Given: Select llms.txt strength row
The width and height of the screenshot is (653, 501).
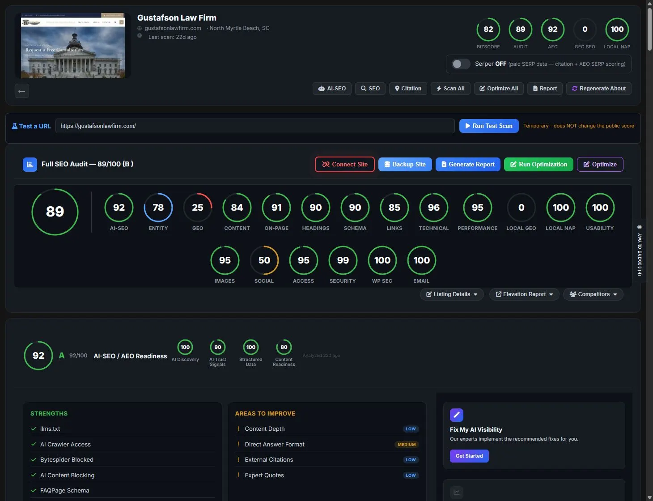Looking at the screenshot, I should 123,429.
